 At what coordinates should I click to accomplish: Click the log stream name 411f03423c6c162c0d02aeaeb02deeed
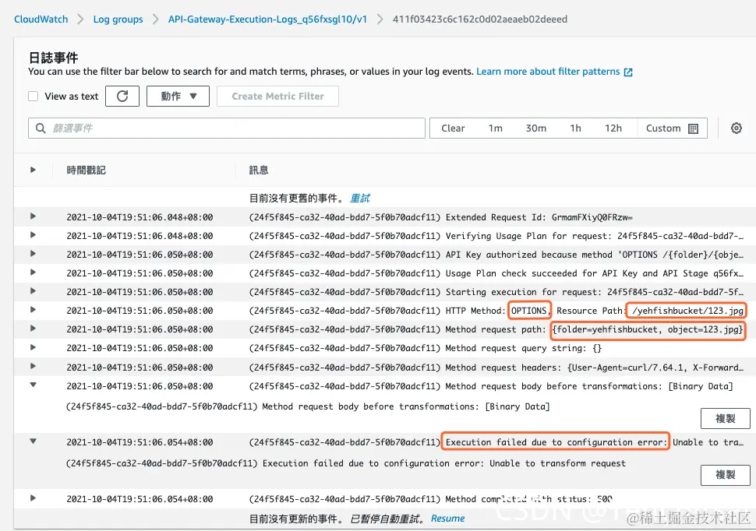coord(480,19)
